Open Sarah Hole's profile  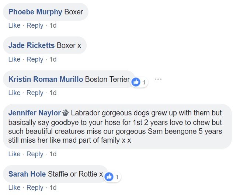27,174
